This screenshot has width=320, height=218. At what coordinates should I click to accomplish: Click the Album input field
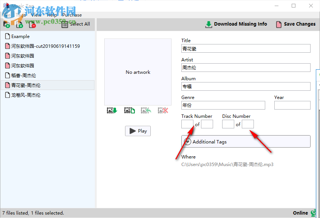point(246,87)
